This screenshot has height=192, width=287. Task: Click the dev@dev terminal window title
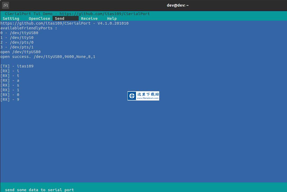pos(178,5)
